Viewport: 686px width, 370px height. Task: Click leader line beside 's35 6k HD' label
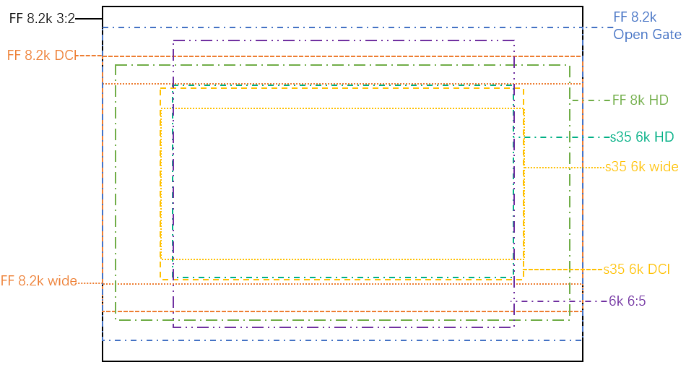[567, 137]
